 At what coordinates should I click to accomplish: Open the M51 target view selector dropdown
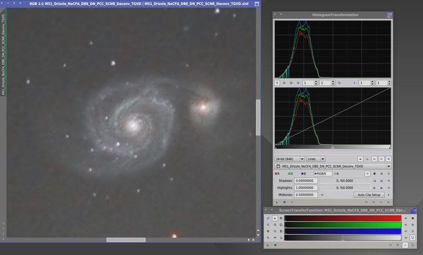[333, 166]
